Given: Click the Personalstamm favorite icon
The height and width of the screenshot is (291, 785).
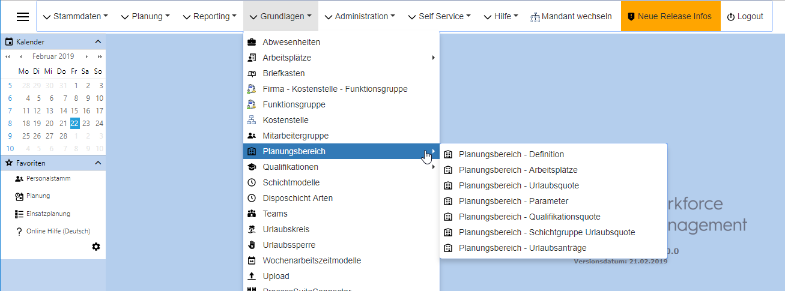Looking at the screenshot, I should click(19, 179).
